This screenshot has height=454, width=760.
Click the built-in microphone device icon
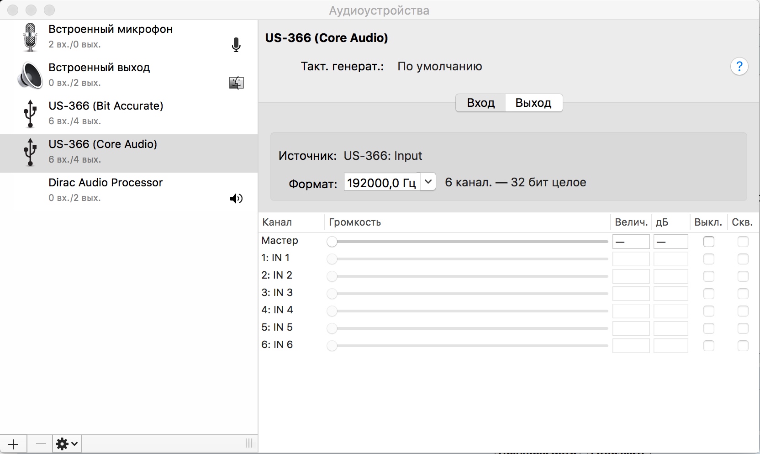pyautogui.click(x=30, y=37)
